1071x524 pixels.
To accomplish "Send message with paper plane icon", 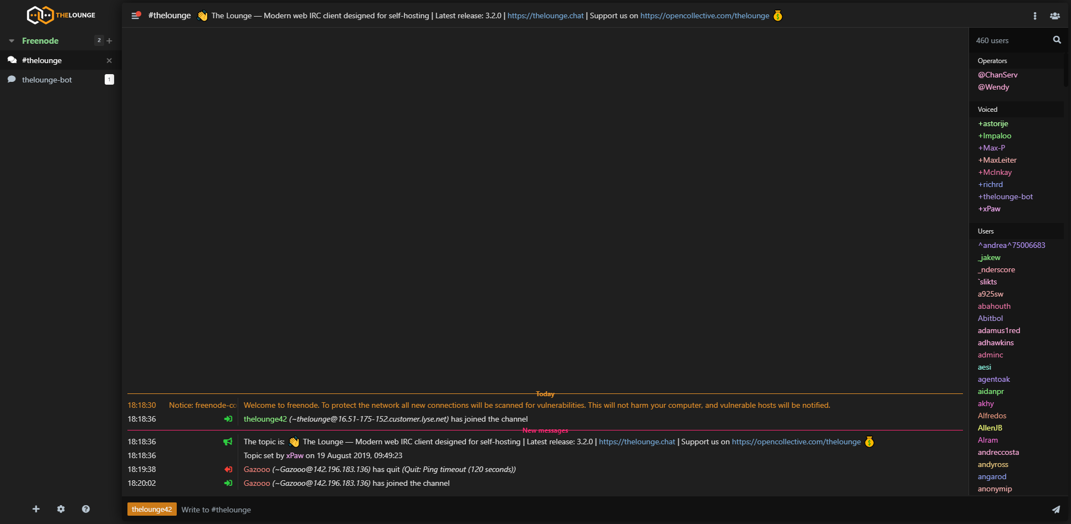I will click(1055, 510).
